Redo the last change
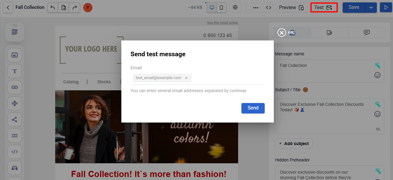 (x=75, y=7)
